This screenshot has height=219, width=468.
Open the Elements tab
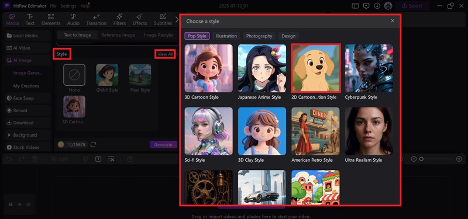(x=51, y=20)
